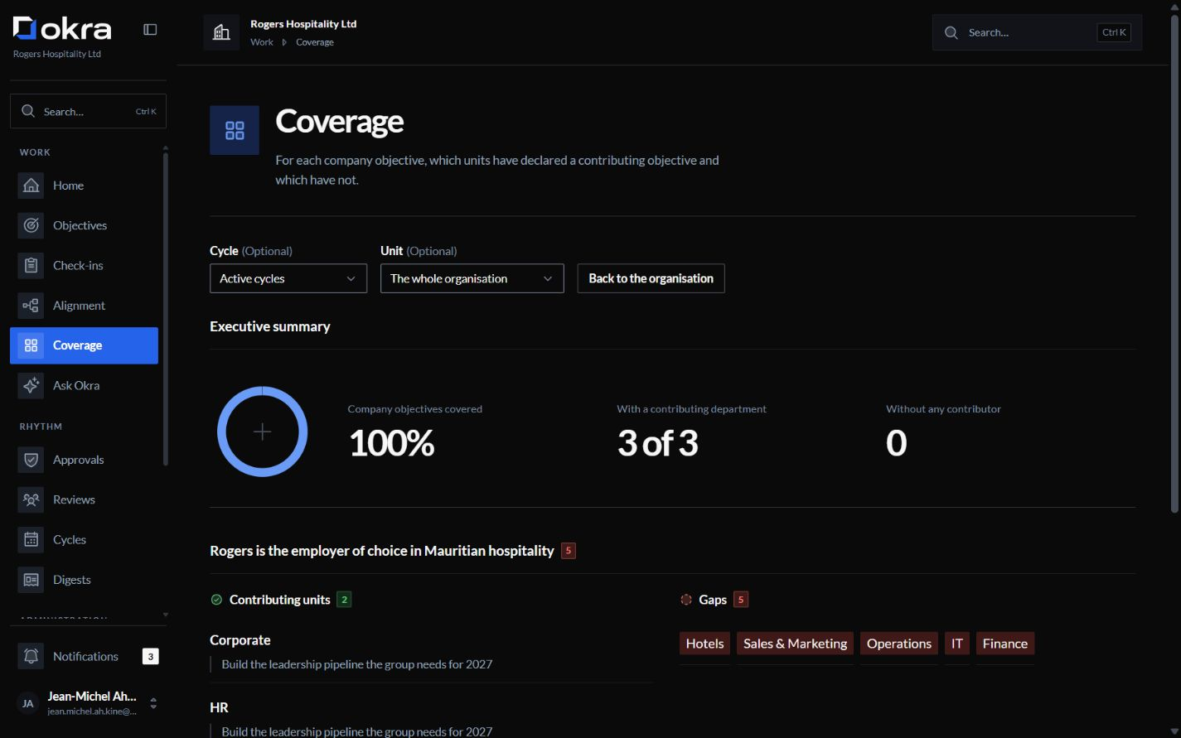This screenshot has width=1181, height=738.
Task: Select the IT gap tag
Action: (957, 644)
